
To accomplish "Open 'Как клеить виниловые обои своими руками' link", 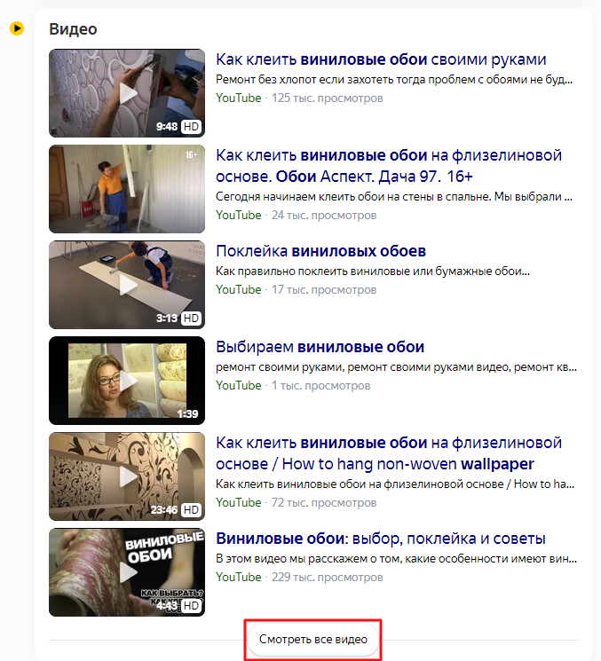I will point(381,59).
